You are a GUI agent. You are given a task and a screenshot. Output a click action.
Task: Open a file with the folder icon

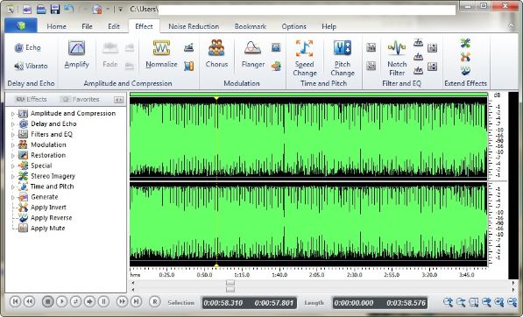pos(41,9)
